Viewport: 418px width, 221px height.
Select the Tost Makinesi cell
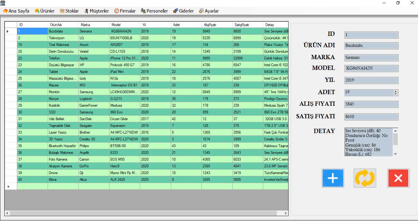coord(63,45)
